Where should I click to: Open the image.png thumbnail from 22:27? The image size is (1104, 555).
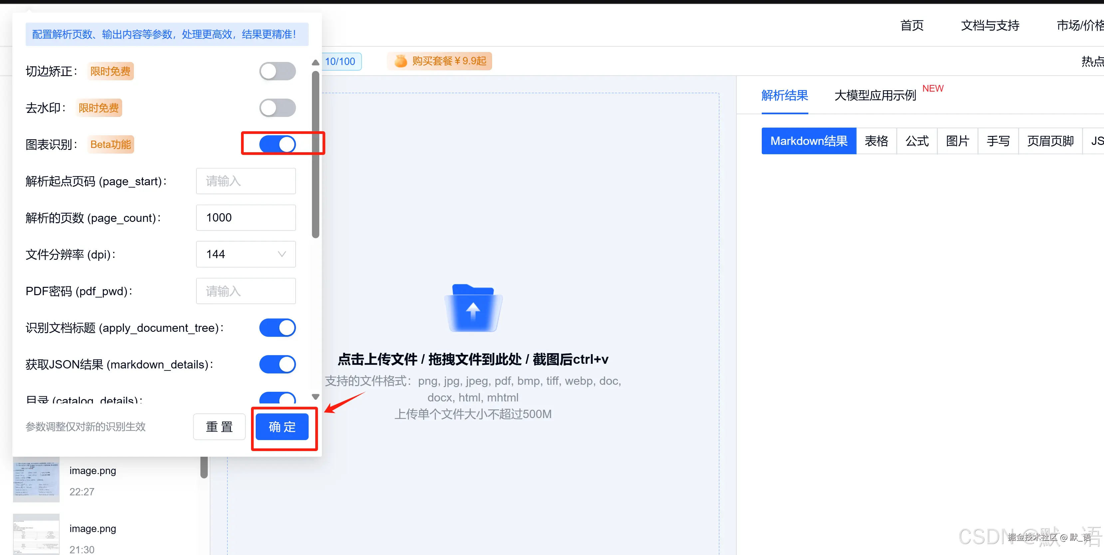click(36, 479)
